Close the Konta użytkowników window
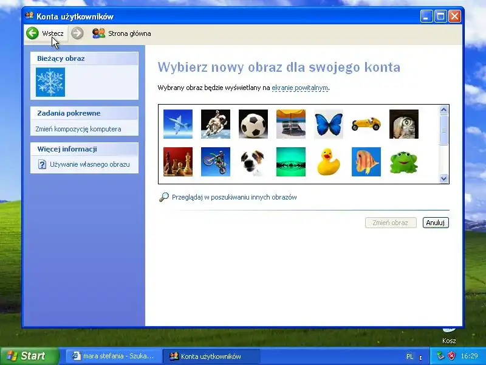This screenshot has width=486, height=365. [454, 16]
